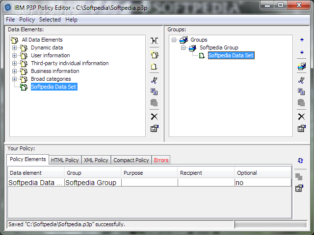Click the Optional column header
The image size is (314, 235).
263,173
